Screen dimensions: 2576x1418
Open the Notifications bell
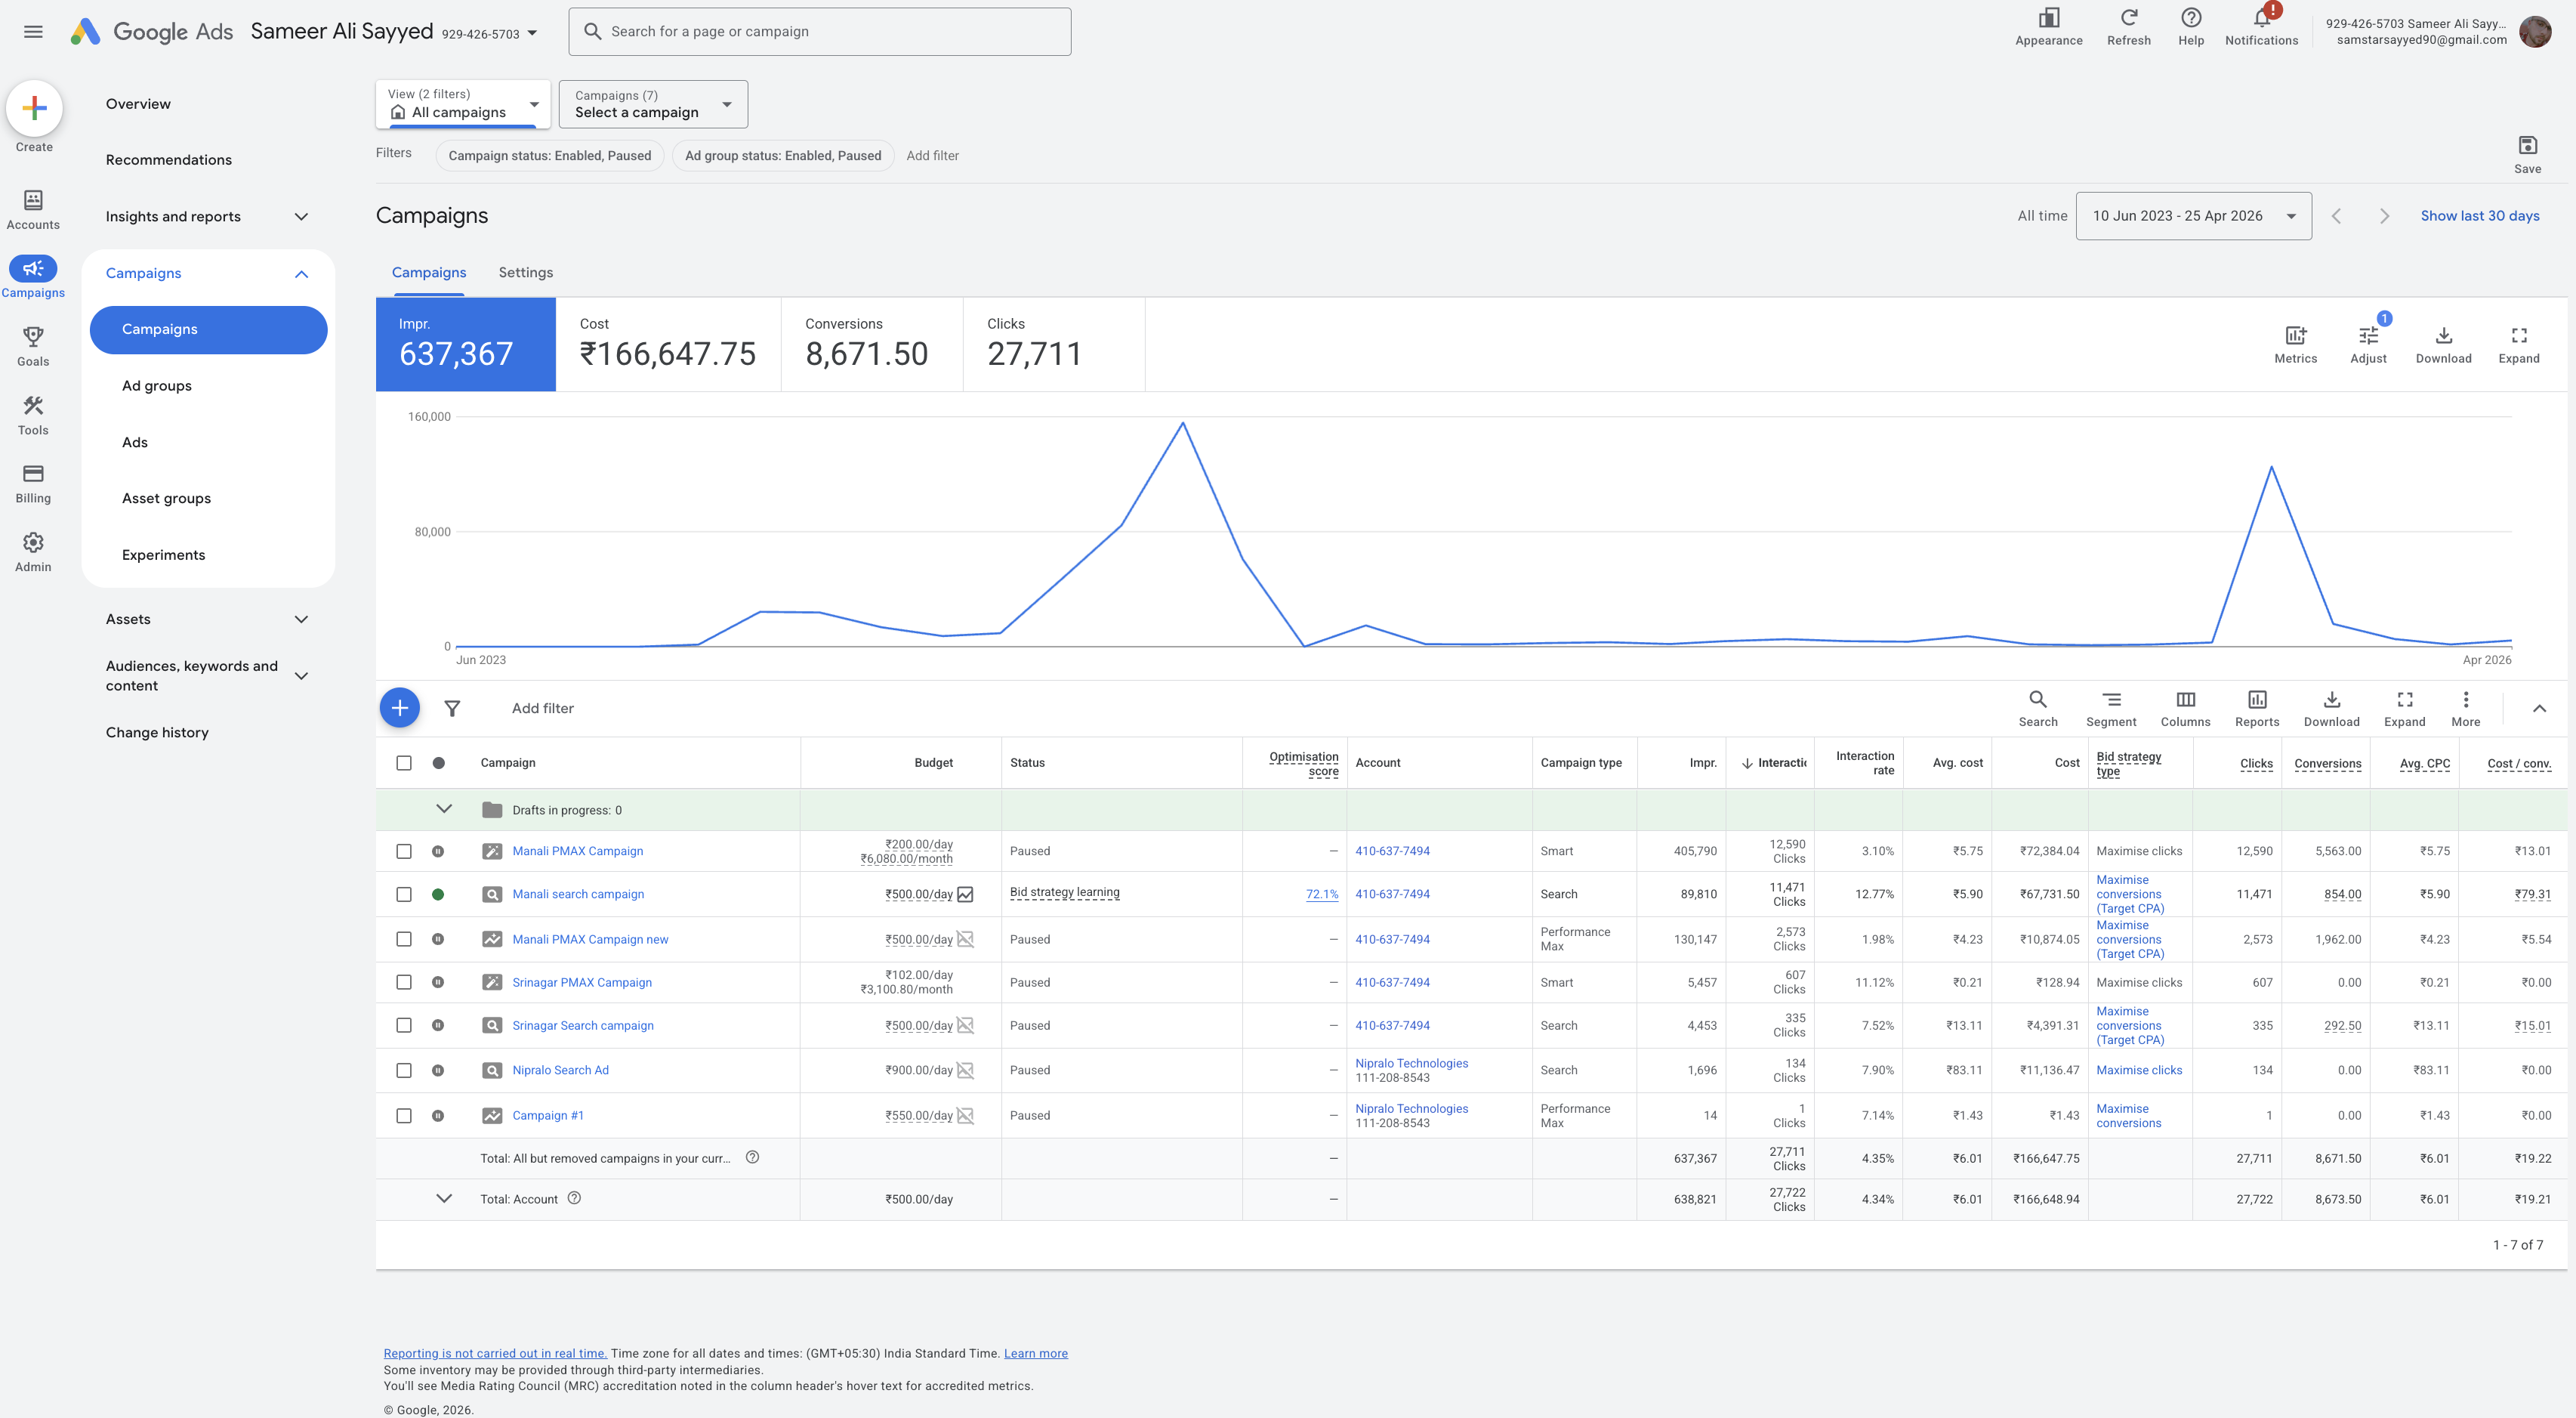click(2261, 18)
